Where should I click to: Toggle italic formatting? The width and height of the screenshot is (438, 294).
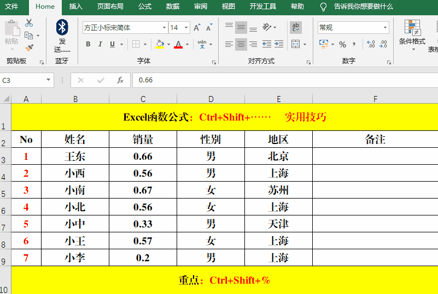[100, 44]
